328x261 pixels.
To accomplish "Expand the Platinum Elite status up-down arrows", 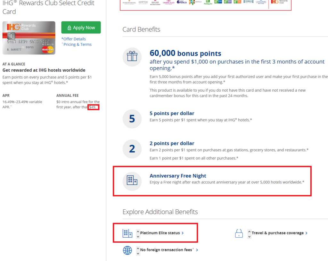I will [138, 234].
